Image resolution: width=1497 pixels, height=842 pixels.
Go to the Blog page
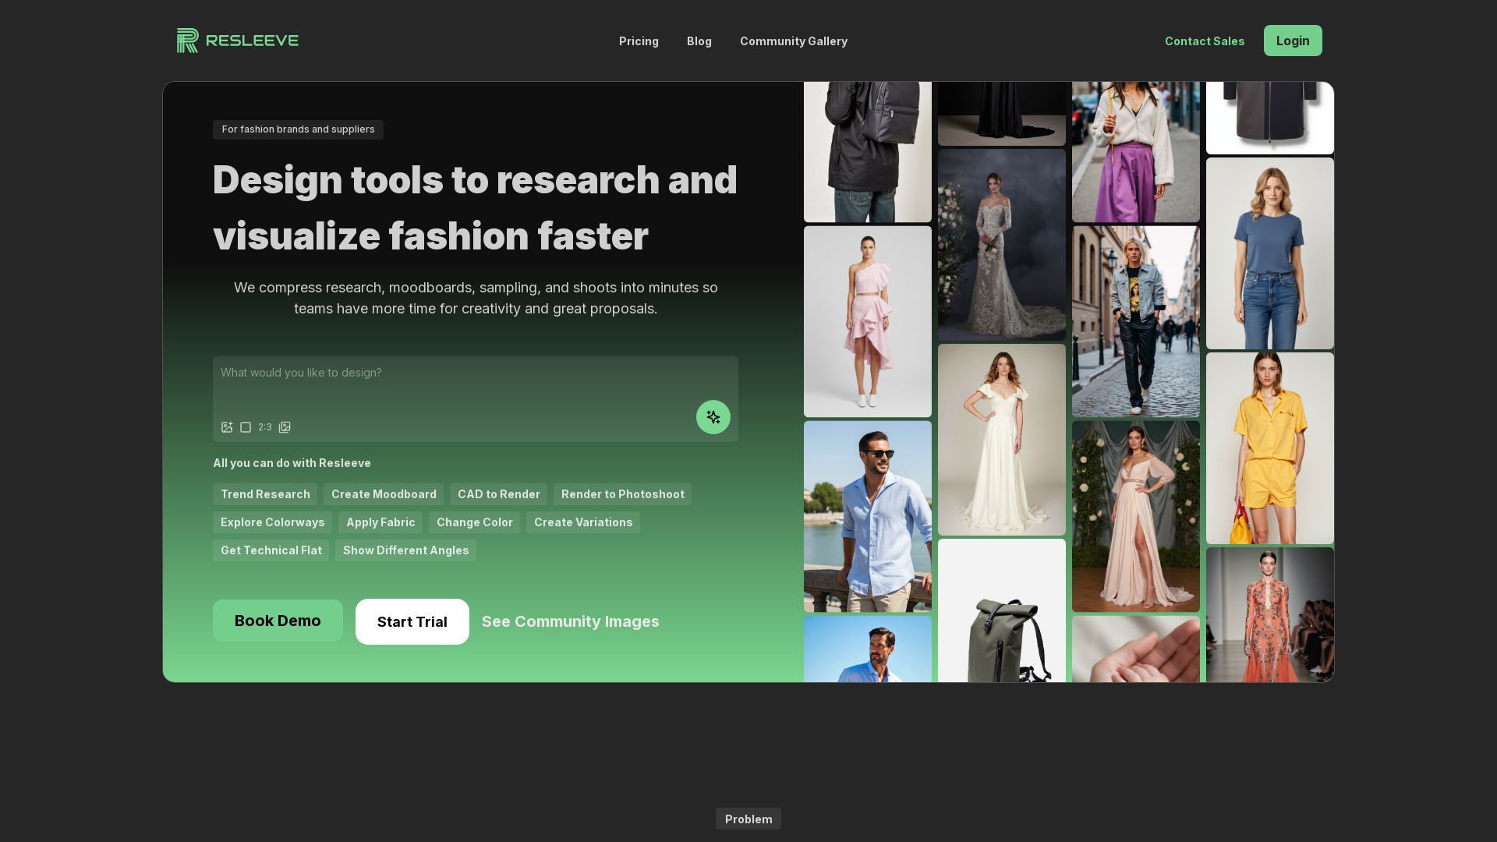[x=699, y=41]
